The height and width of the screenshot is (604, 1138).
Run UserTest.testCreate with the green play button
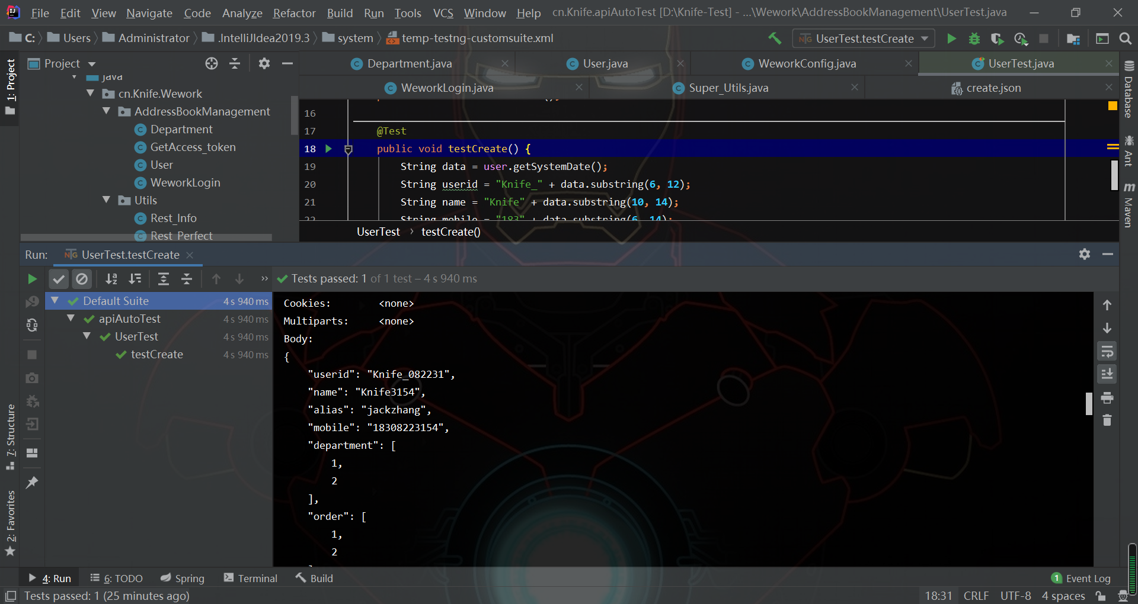(x=951, y=38)
